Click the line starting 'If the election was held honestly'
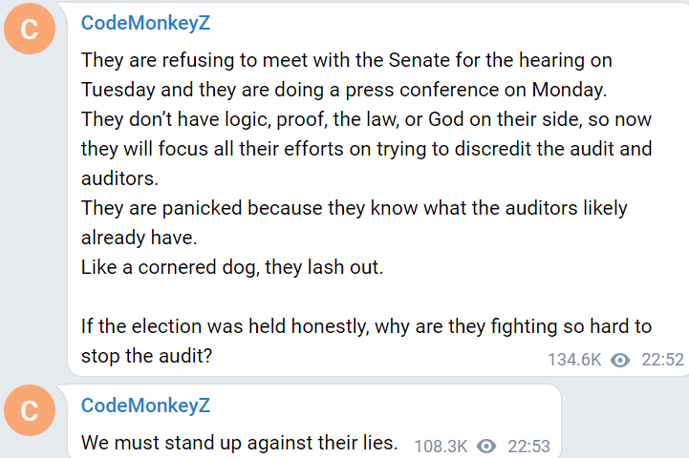Screen dimensions: 689x458 point(366,326)
